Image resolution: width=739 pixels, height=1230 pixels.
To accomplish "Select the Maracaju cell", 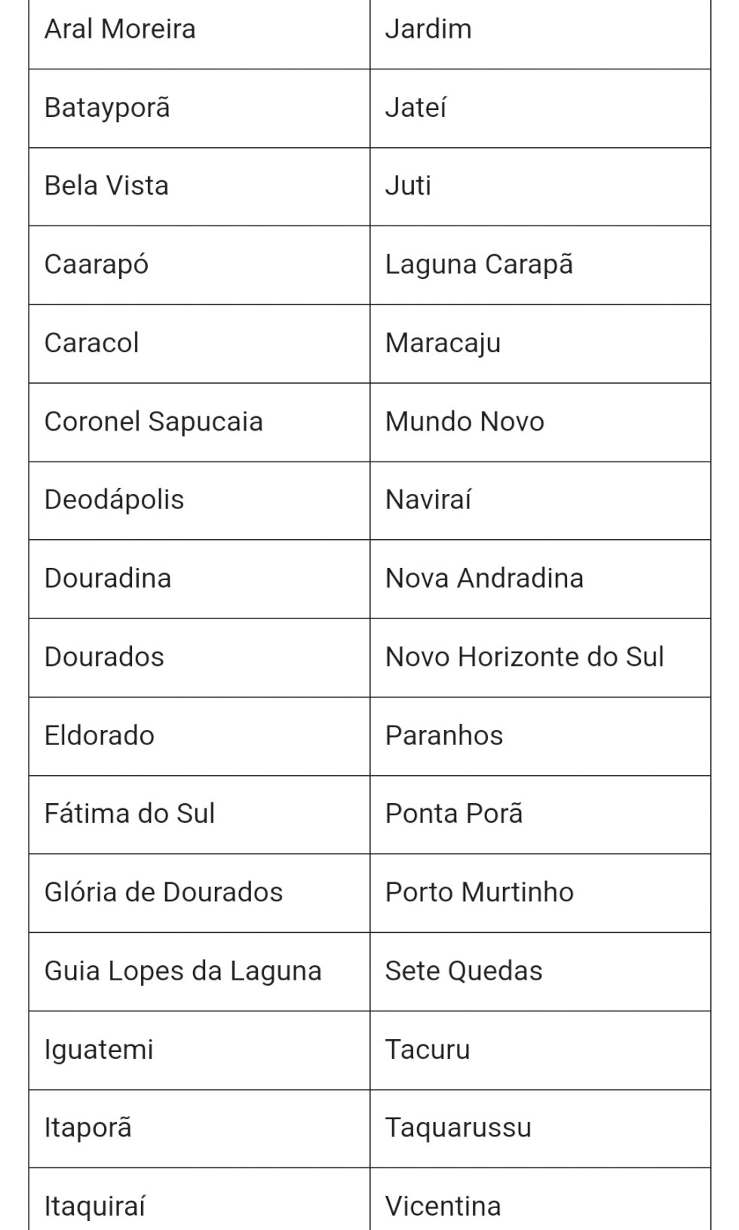I will (443, 343).
